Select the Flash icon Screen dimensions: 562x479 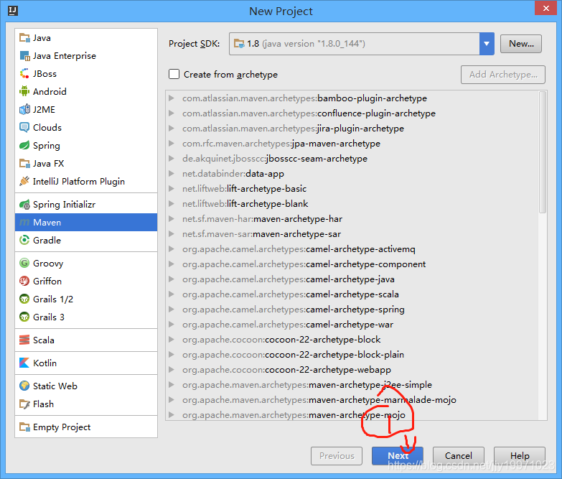(x=24, y=404)
